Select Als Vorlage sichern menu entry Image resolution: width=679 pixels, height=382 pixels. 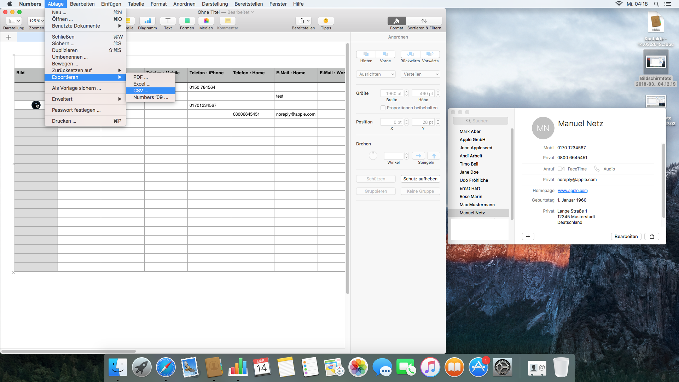pos(76,88)
